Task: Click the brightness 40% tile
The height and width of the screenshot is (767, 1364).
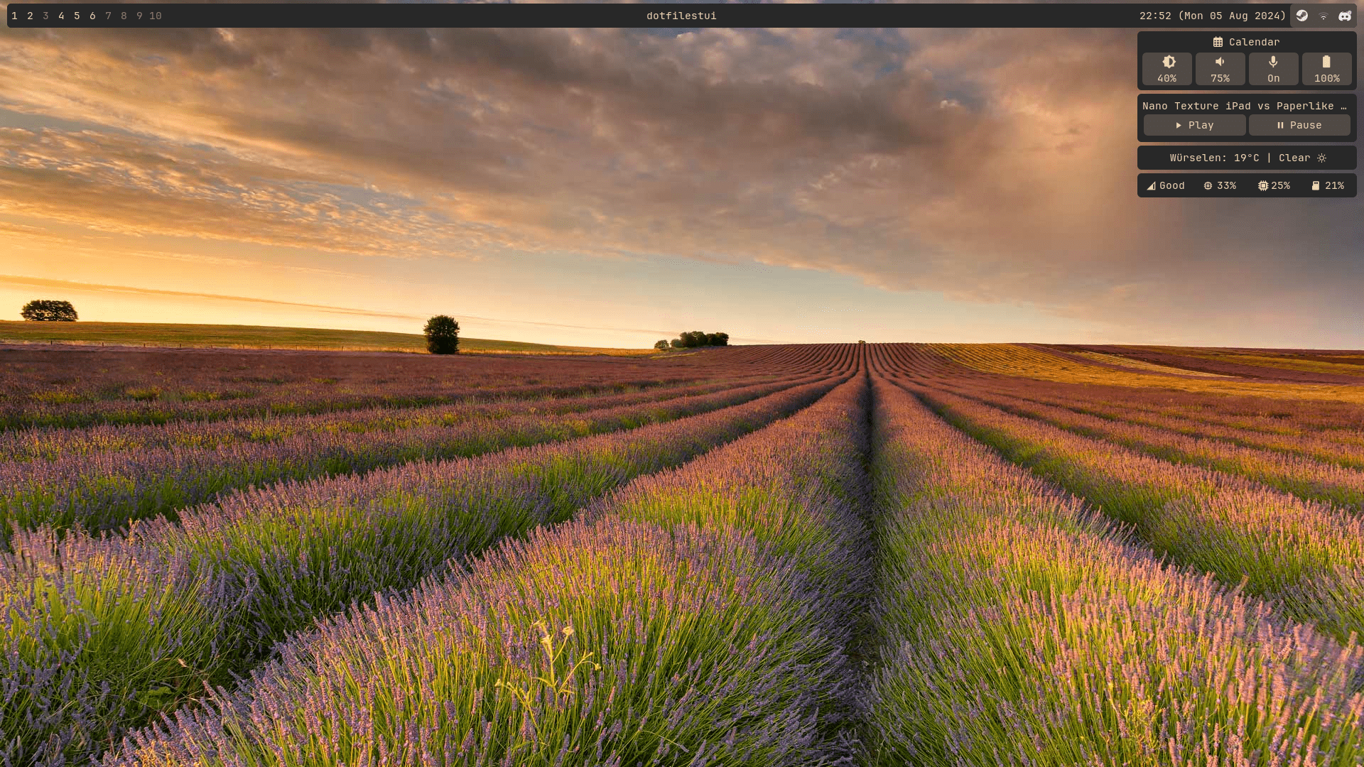Action: point(1167,69)
